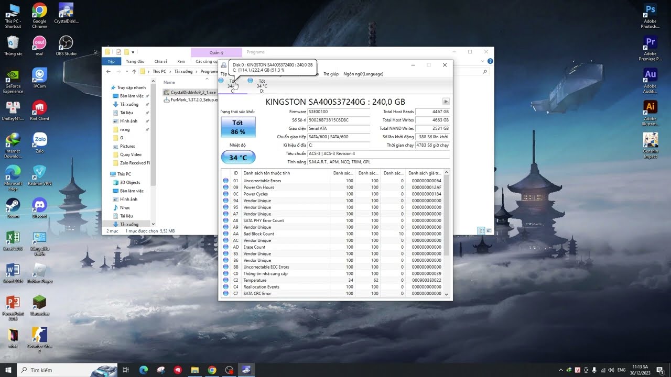Switch Explorer to large icons view
This screenshot has height=377, width=671.
tap(489, 231)
